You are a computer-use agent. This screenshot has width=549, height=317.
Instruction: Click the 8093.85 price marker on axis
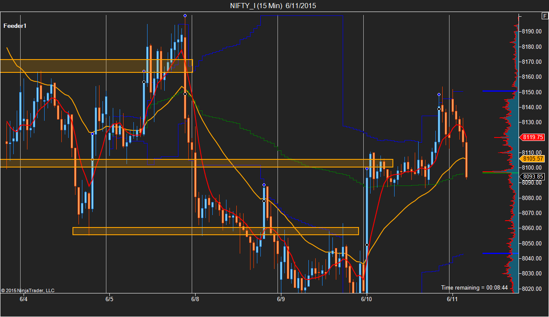532,176
